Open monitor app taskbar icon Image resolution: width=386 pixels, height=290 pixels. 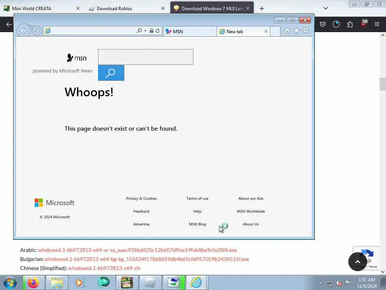(x=173, y=282)
